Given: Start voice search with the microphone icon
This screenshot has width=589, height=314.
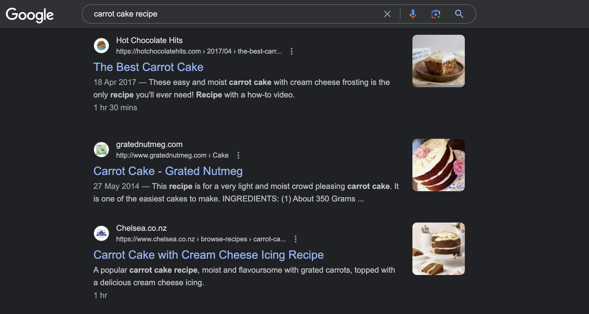Looking at the screenshot, I should (413, 14).
